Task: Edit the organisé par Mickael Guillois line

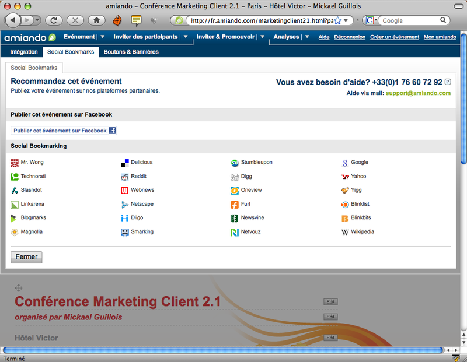Action: (x=330, y=317)
